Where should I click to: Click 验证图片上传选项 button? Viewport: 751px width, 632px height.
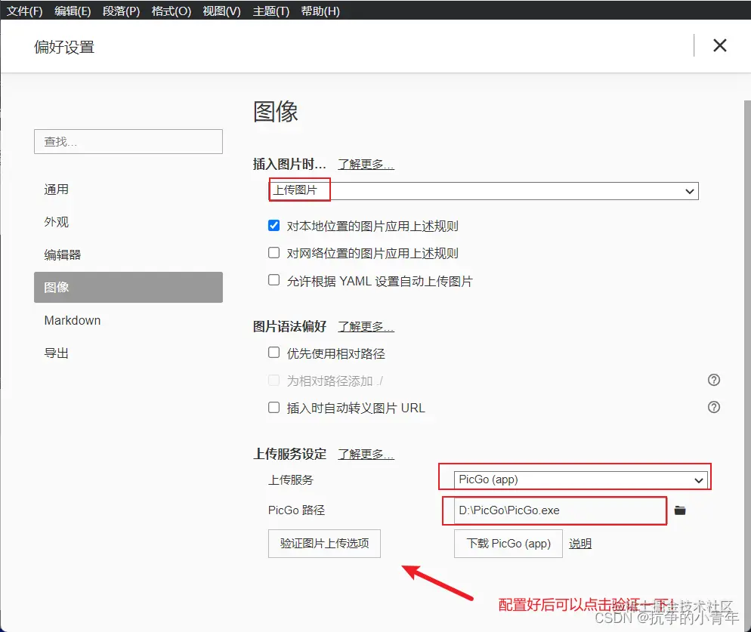coord(324,544)
